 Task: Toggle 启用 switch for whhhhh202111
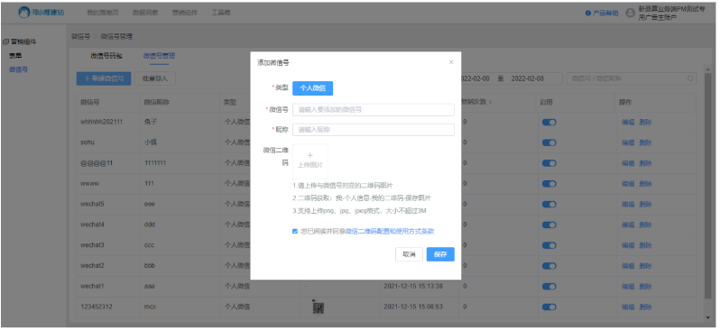(x=549, y=123)
